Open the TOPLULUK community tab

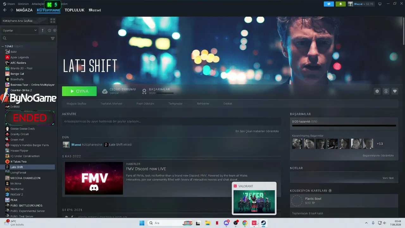pyautogui.click(x=74, y=10)
